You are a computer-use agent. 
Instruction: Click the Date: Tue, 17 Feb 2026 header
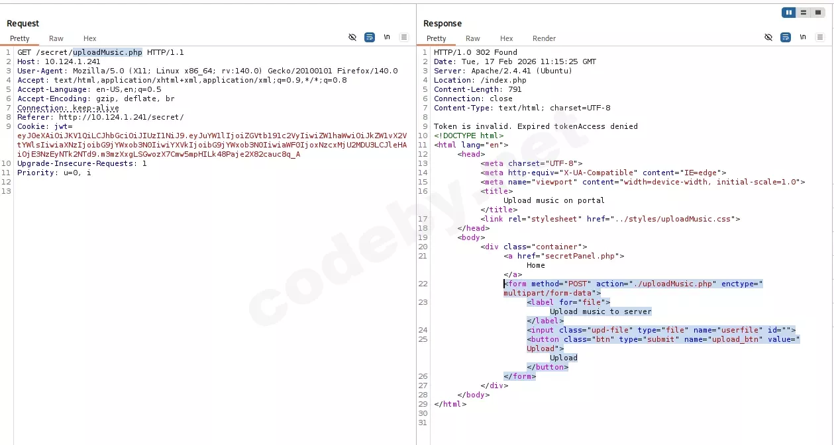click(x=515, y=61)
